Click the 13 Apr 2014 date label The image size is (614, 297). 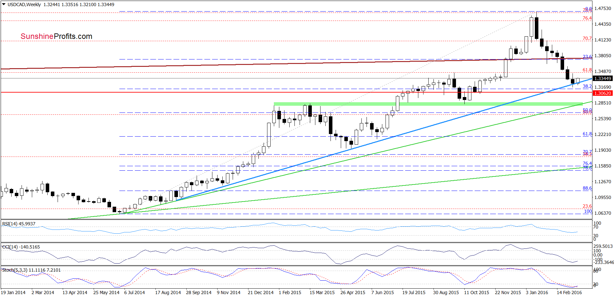coord(75,292)
